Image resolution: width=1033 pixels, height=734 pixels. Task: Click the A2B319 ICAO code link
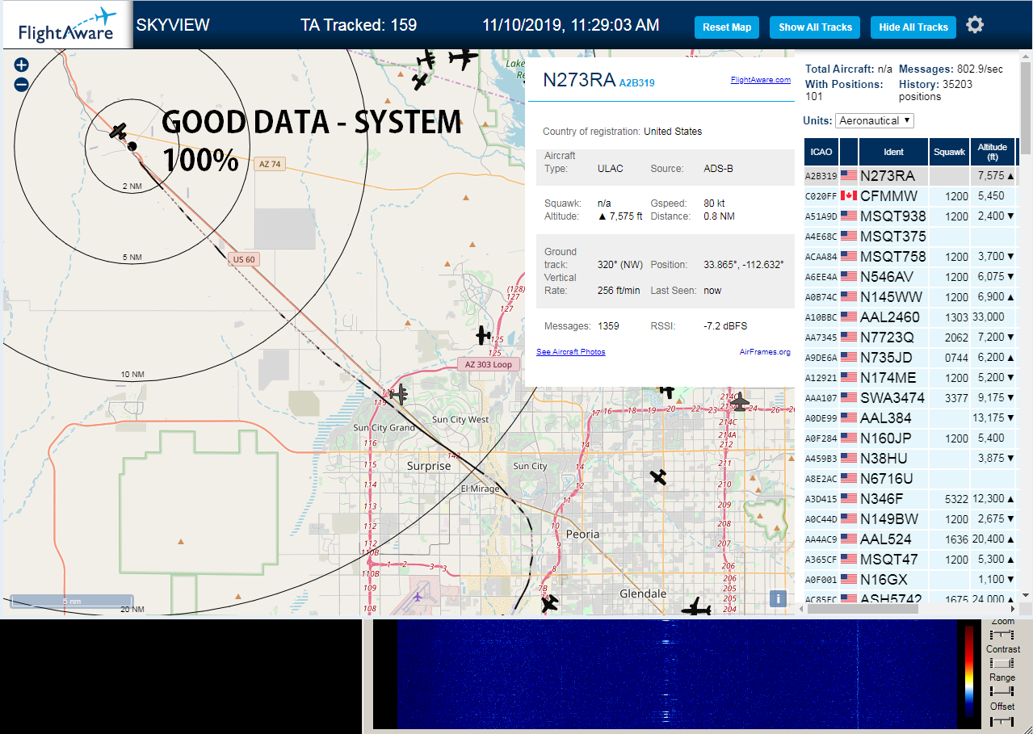pos(637,82)
